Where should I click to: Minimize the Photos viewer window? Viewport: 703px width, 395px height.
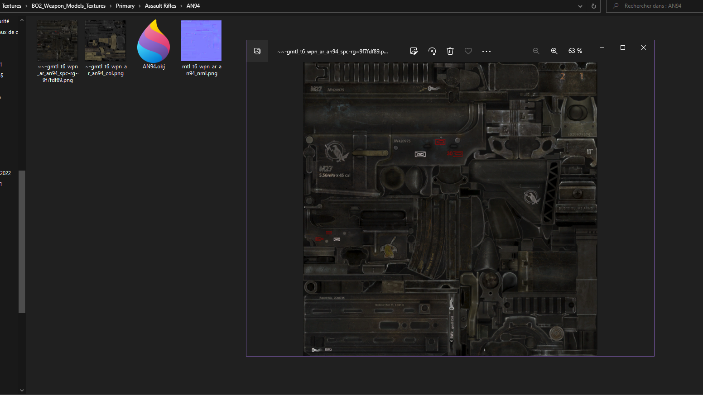point(602,48)
